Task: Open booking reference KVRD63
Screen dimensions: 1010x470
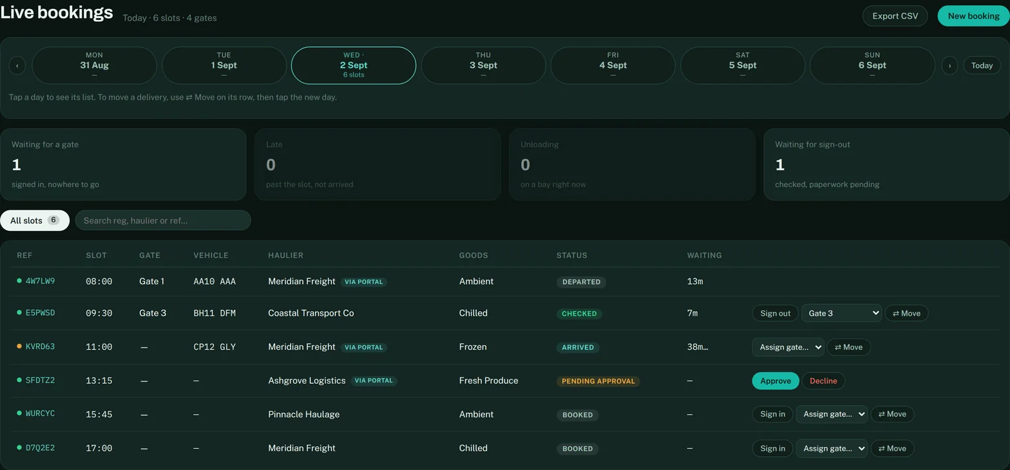Action: pyautogui.click(x=40, y=347)
